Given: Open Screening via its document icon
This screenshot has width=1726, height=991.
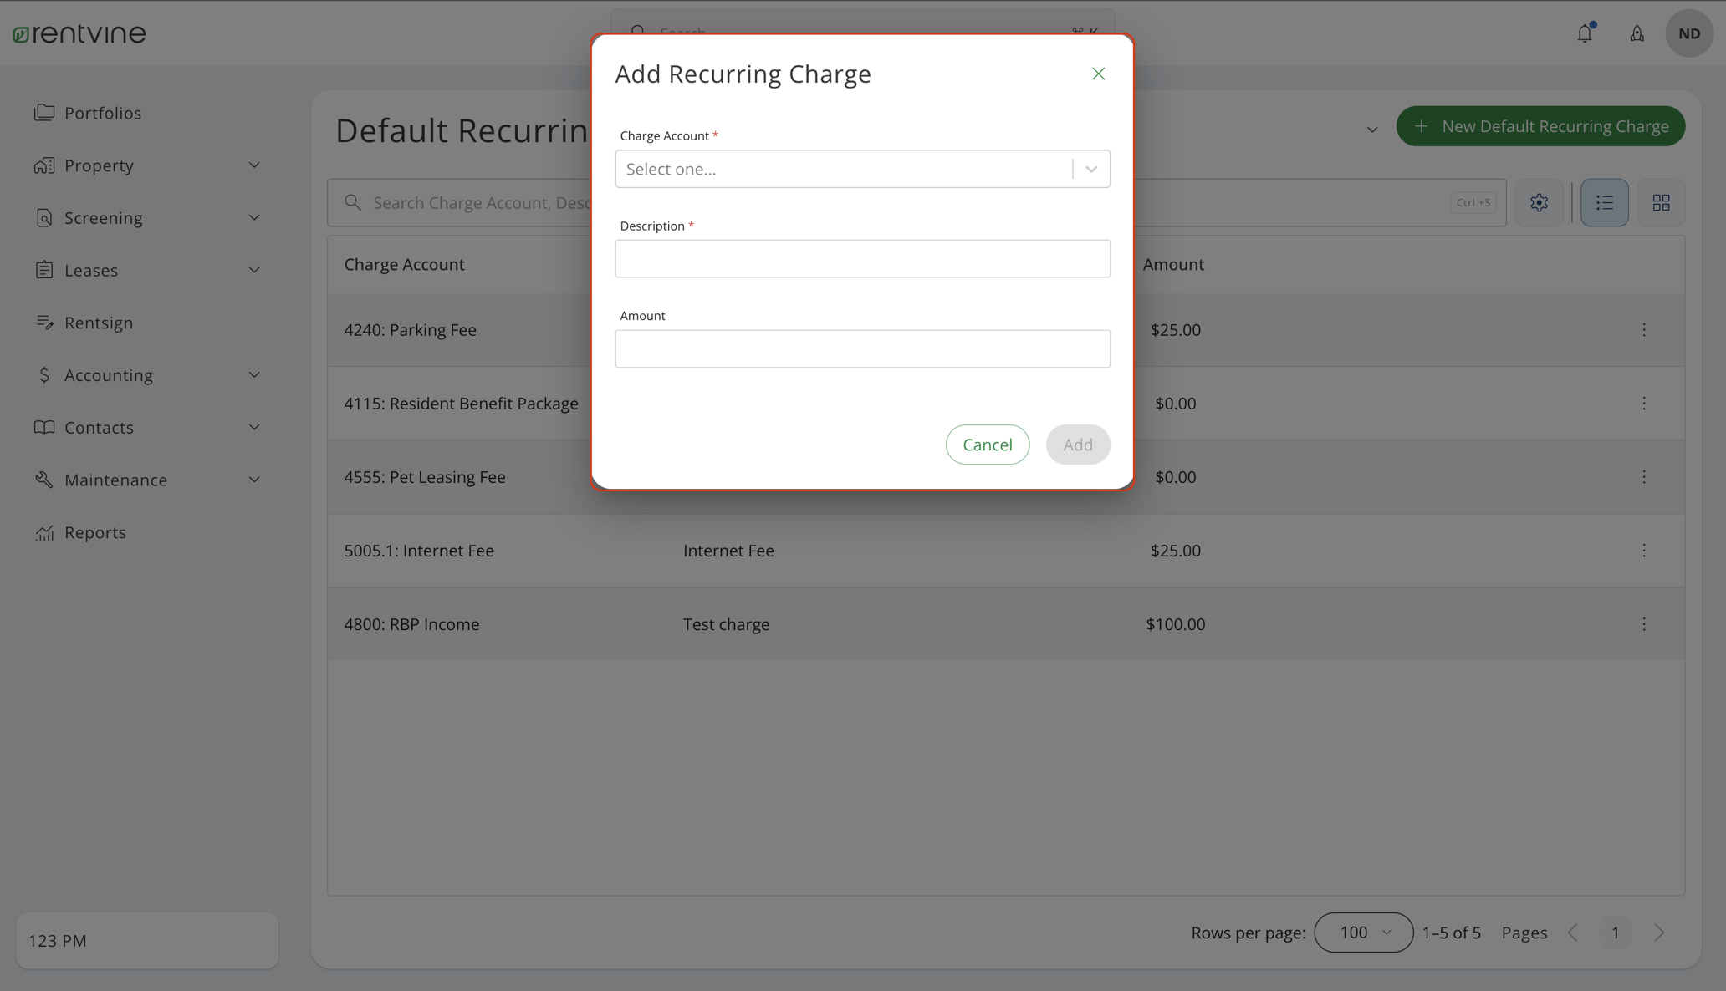Looking at the screenshot, I should 45,217.
